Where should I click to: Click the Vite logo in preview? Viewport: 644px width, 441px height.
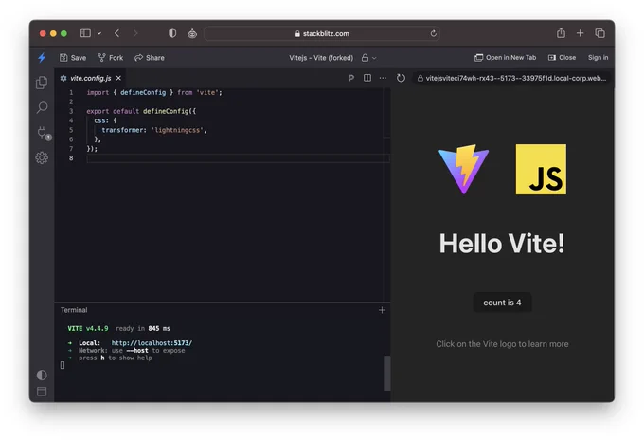pos(464,169)
